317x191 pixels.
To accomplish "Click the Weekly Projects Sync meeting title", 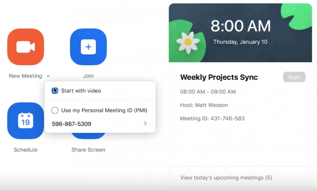I will (x=219, y=77).
